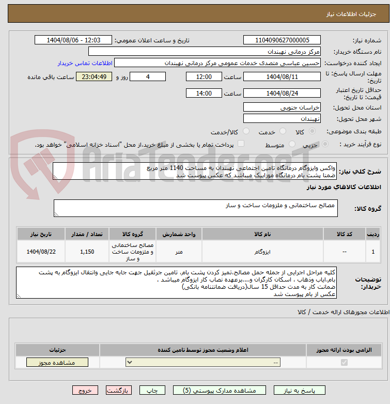This screenshot has height=404, width=390.
Task: Toggle الزامی بودن ارائه مجوز checkbox
Action: 344,362
